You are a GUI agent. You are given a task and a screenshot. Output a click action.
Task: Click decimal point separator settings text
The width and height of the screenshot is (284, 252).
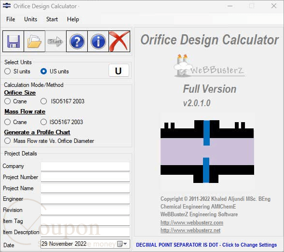point(206,245)
